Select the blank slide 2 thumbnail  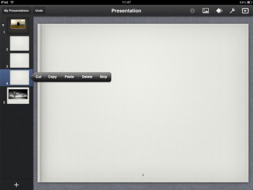tap(20, 43)
